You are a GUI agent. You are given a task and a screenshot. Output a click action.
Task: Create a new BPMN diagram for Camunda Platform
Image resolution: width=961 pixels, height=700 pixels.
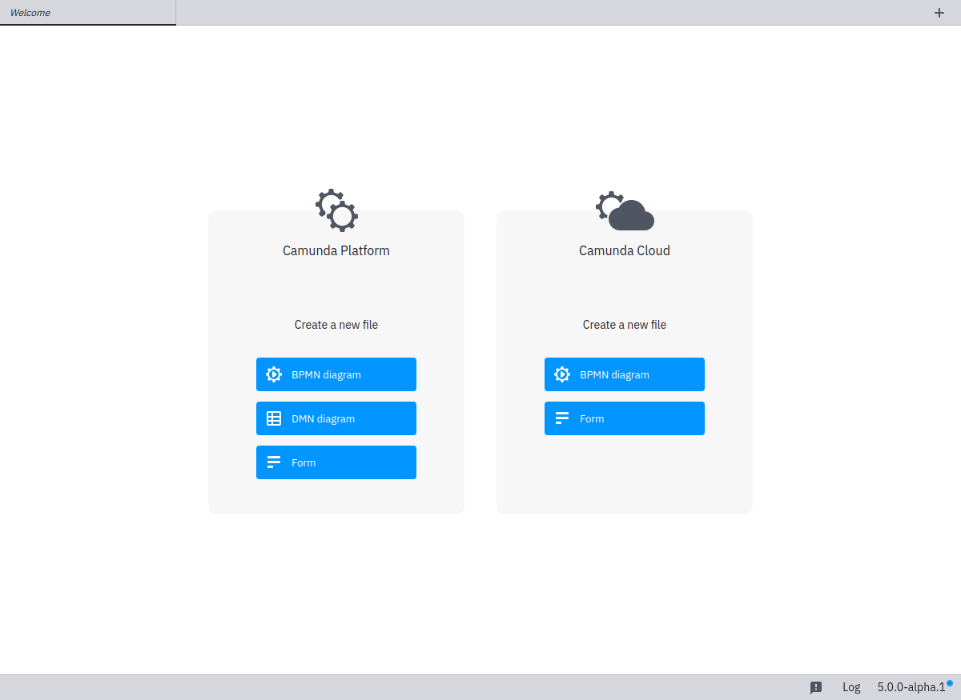336,374
